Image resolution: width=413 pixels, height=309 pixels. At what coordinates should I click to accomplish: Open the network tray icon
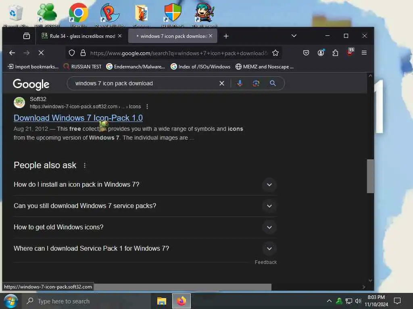[349, 301]
